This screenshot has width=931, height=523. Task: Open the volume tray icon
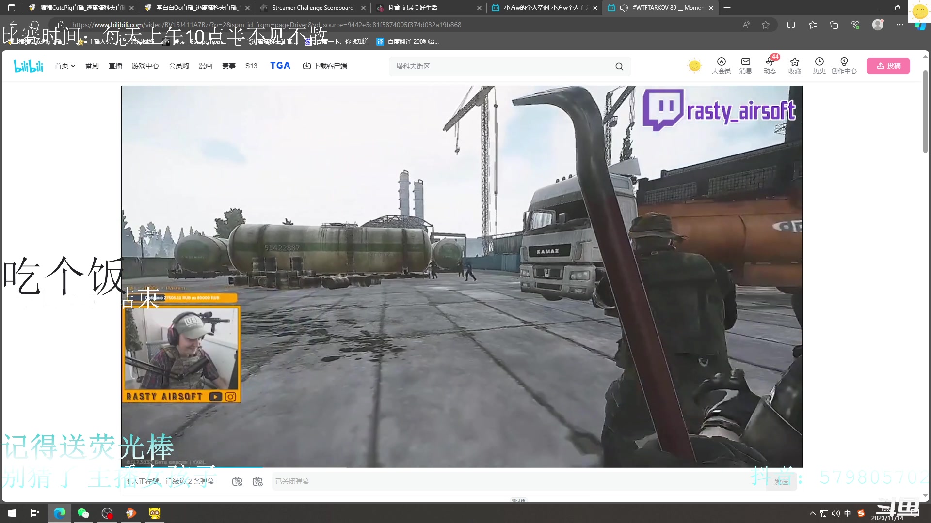coord(836,513)
